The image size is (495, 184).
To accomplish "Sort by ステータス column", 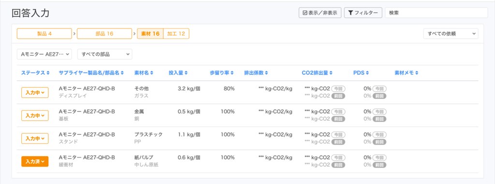I will coord(35,73).
